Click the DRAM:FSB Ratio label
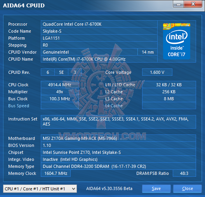The width and height of the screenshot is (205, 197). [x=153, y=173]
